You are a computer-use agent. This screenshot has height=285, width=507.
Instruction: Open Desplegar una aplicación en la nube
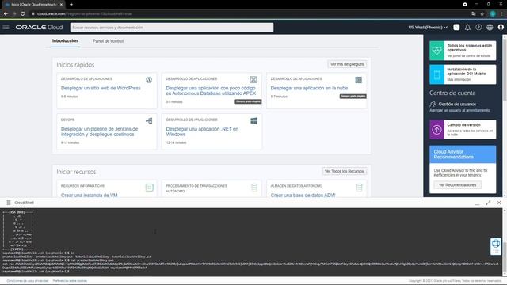tap(309, 88)
